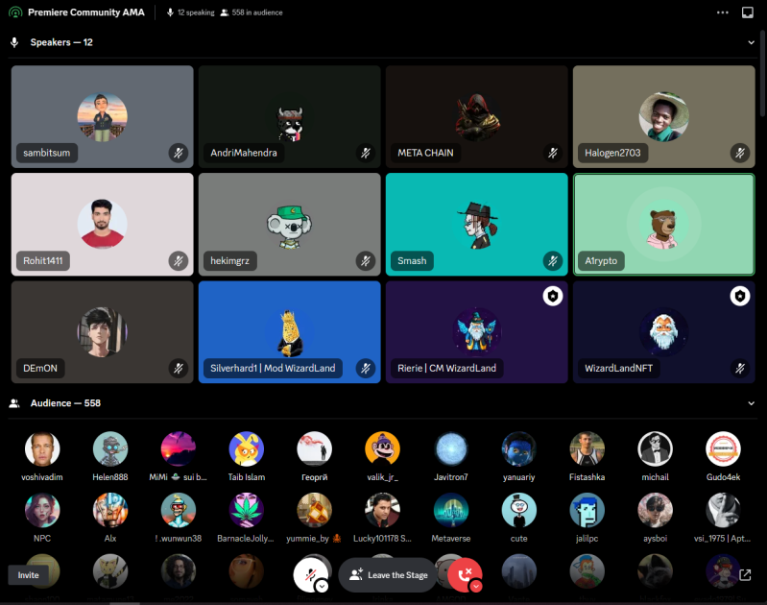Viewport: 767px width, 605px height.
Task: Click the pop-out arrow icon at bottom right
Action: pyautogui.click(x=745, y=574)
